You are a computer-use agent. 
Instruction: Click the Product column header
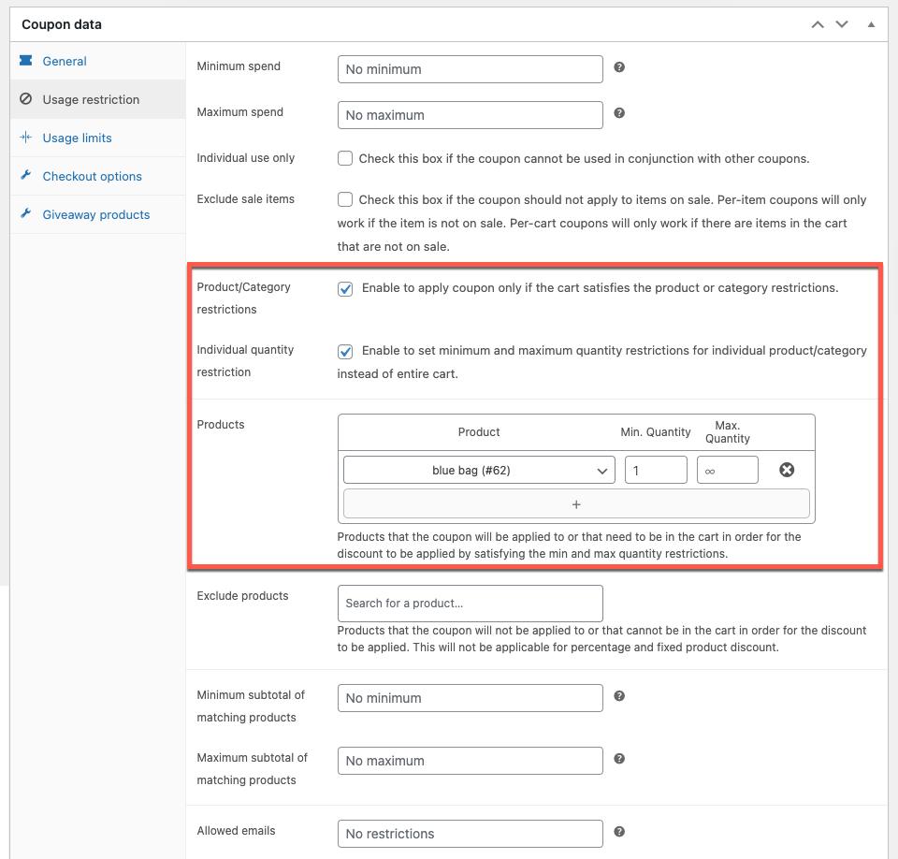tap(479, 432)
